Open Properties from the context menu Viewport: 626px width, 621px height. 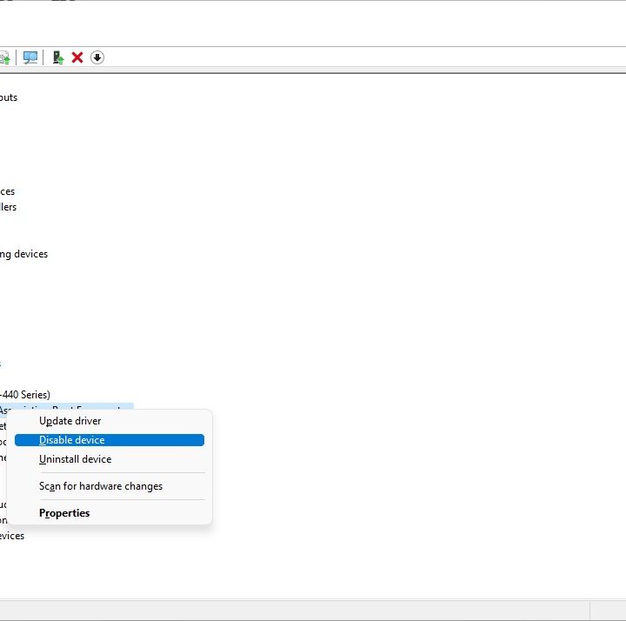(x=110, y=513)
